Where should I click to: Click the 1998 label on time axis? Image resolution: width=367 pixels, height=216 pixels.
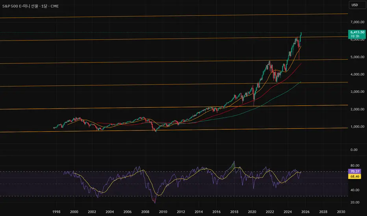point(56,212)
